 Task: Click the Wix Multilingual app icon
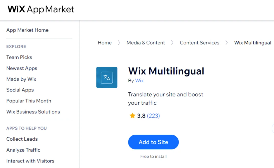point(107,77)
